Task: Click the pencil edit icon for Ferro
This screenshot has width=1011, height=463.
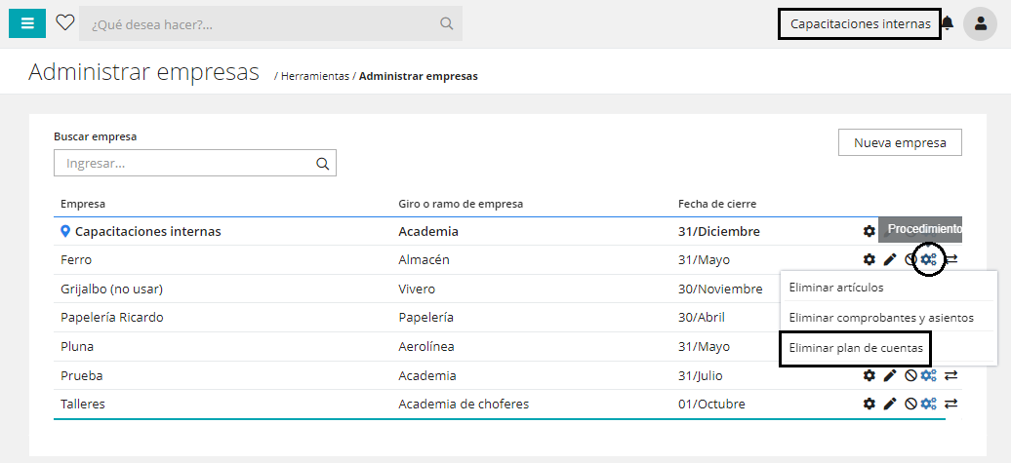Action: [890, 259]
